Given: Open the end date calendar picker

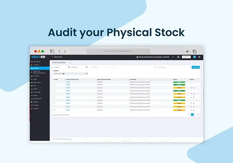Looking at the screenshot, I should [87, 67].
